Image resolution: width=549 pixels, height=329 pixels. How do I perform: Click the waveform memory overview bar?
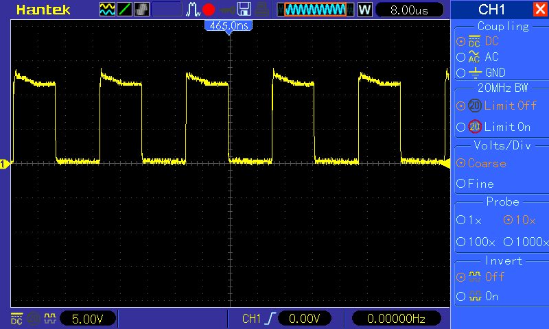point(316,10)
